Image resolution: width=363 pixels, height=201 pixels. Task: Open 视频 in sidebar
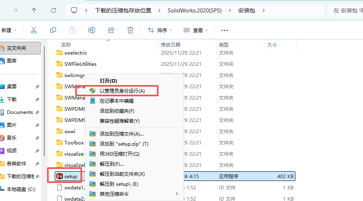pyautogui.click(x=12, y=151)
